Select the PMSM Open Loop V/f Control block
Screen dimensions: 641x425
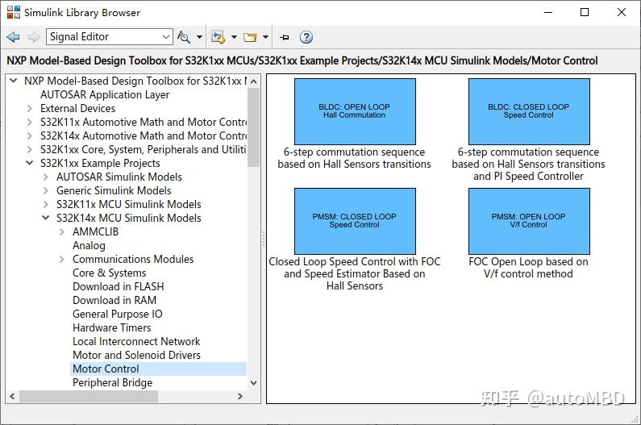tap(529, 221)
